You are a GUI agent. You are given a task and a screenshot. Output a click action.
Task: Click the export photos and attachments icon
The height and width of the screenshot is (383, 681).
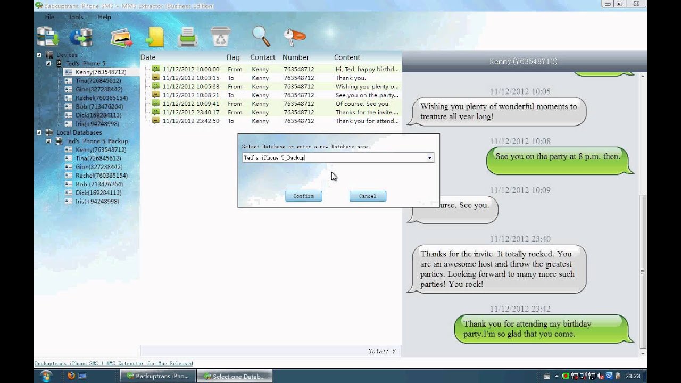(x=121, y=37)
